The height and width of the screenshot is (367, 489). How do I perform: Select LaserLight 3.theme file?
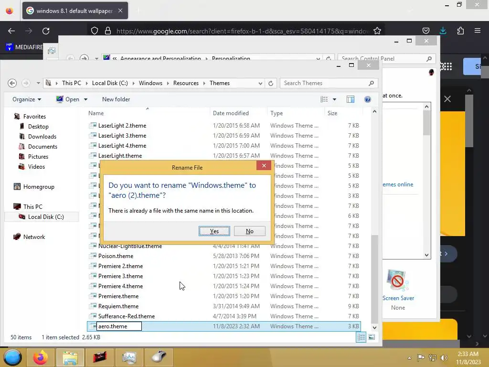[122, 135]
